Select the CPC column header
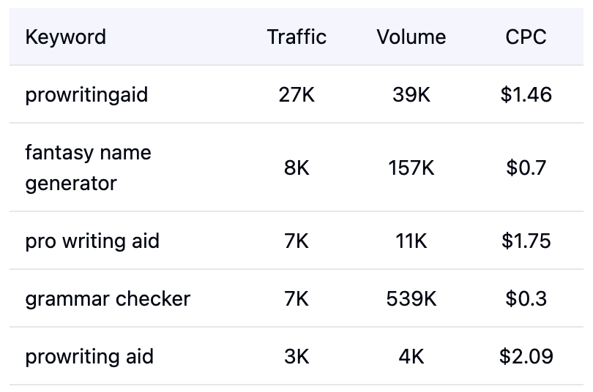 pos(526,37)
